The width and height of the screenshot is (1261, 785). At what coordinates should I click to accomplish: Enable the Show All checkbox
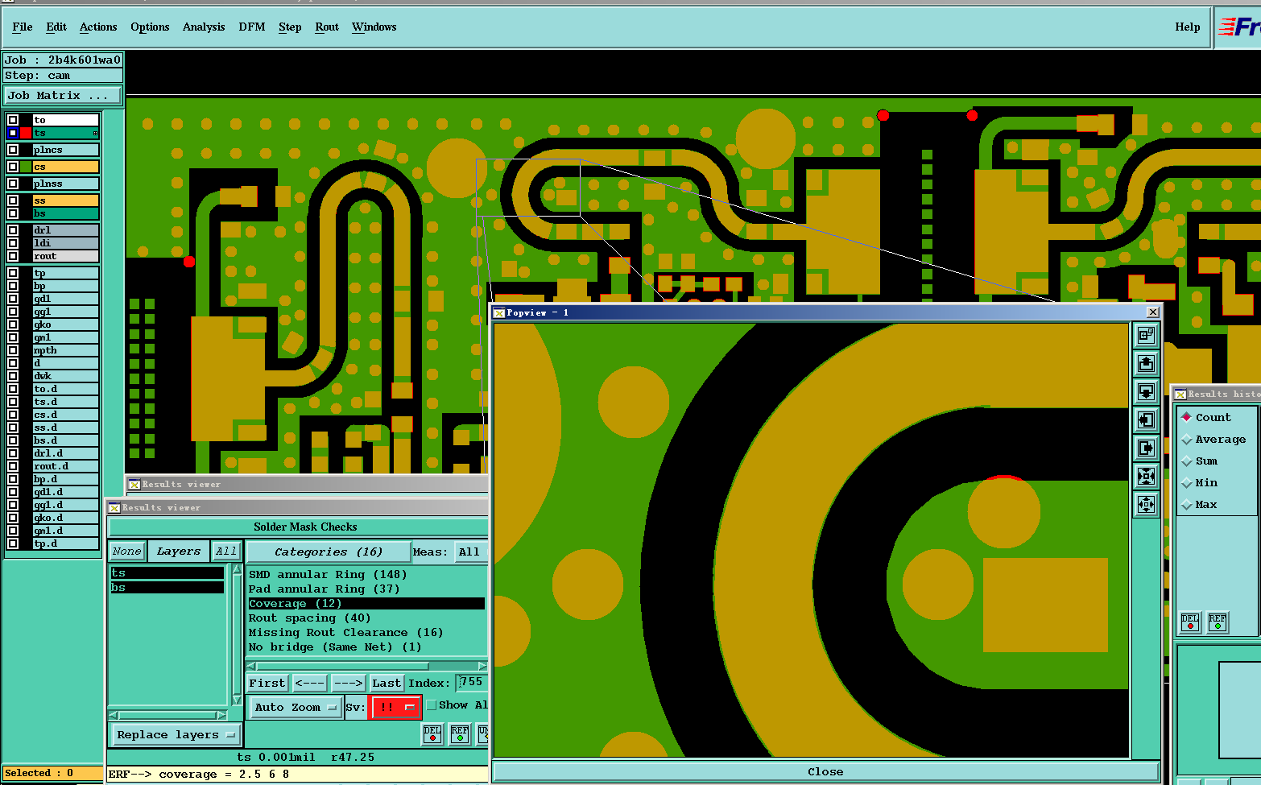432,705
